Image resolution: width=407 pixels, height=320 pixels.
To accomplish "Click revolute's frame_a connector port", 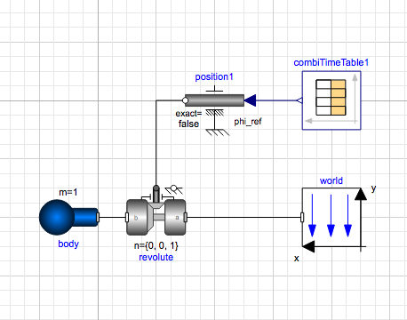I will tap(186, 217).
